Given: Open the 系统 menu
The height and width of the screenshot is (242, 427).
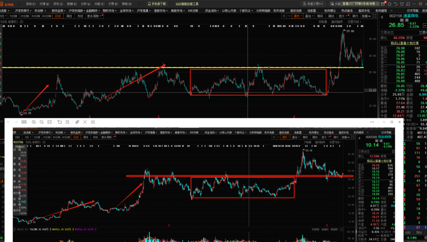Looking at the screenshot, I should 31,4.
